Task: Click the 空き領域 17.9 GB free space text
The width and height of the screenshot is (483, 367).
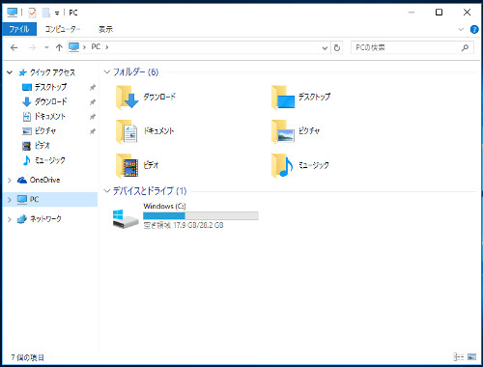Action: click(184, 225)
